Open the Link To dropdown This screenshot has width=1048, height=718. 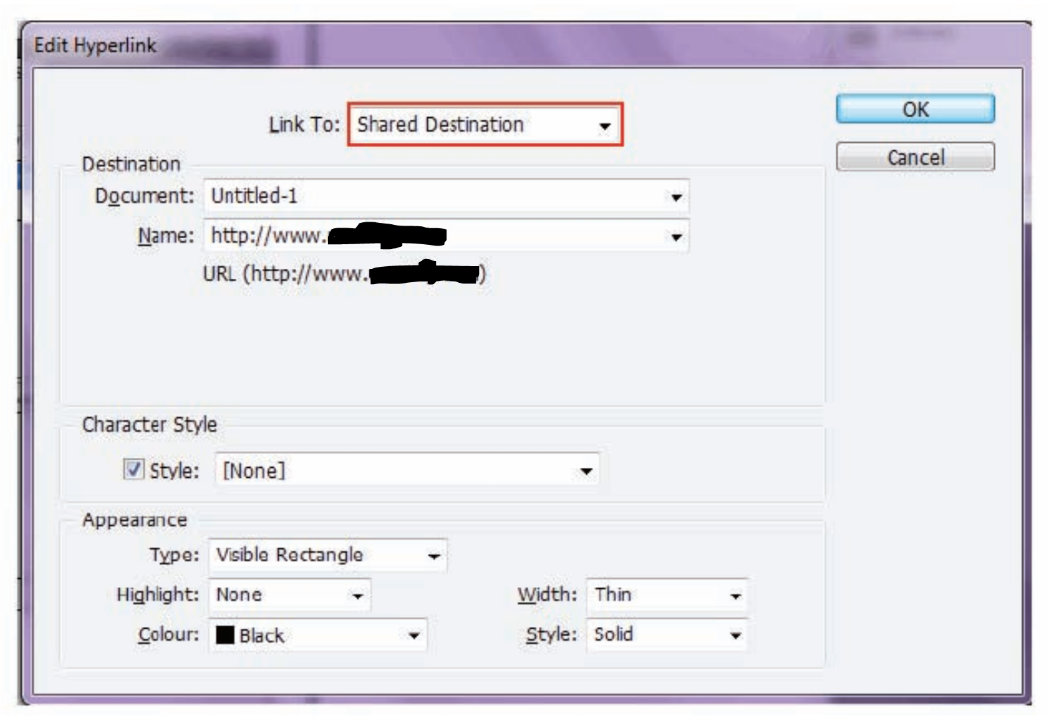[484, 125]
